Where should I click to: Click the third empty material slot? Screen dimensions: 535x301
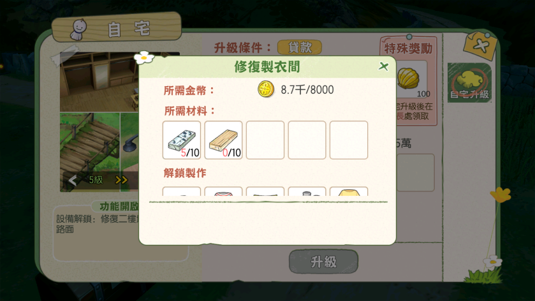click(x=265, y=140)
